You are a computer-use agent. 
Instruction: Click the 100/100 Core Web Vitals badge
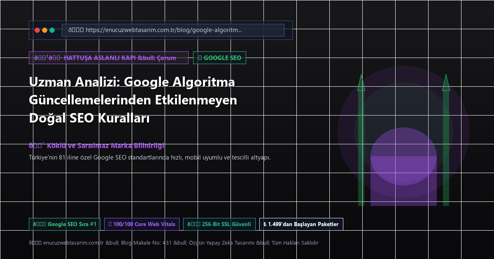(142, 224)
